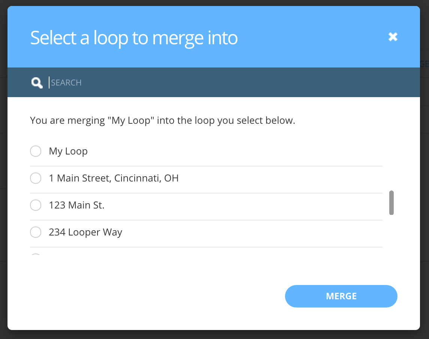429x339 pixels.
Task: Click the merging "My Loop" description sentence
Action: 162,121
